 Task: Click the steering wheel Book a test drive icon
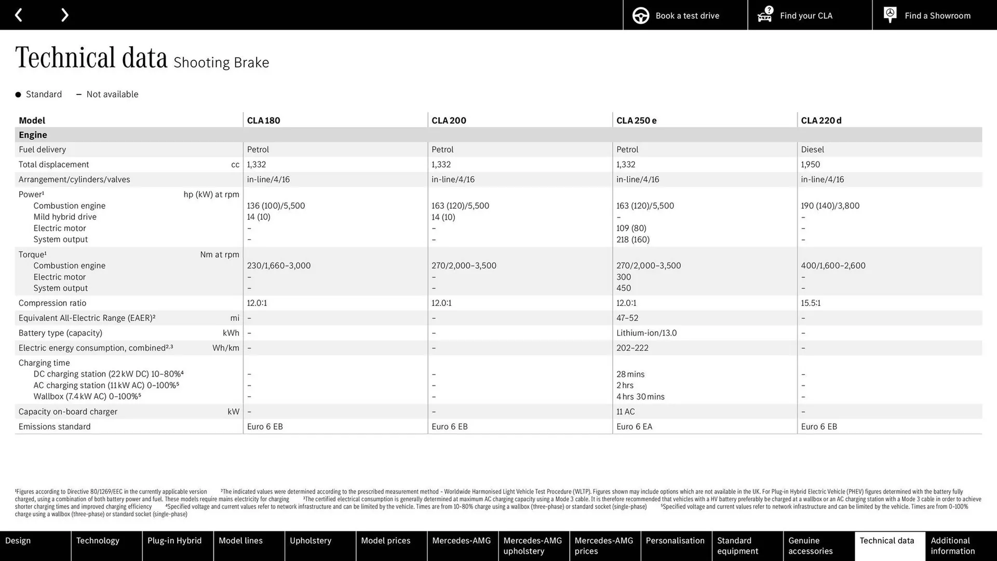pos(640,15)
